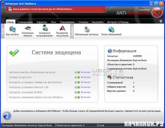The image size is (165, 128).
Task: Open the Карантин tab
Action: pos(42,22)
